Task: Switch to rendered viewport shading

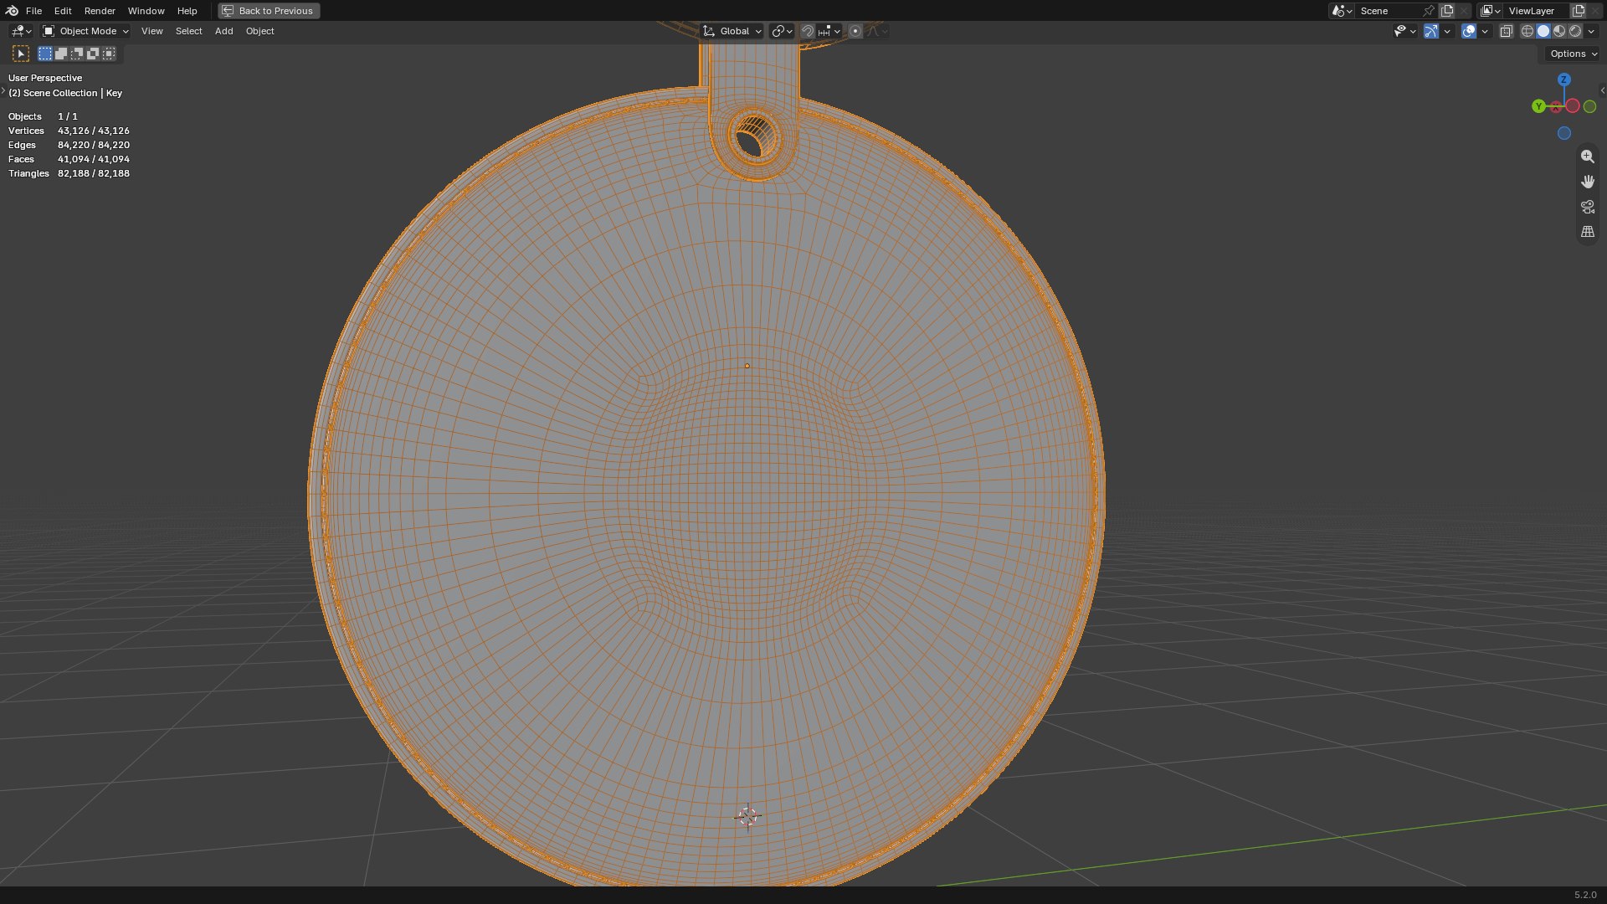Action: point(1575,31)
